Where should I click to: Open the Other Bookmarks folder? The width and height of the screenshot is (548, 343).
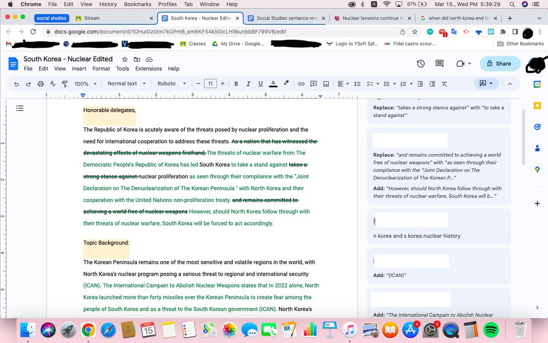coord(520,44)
